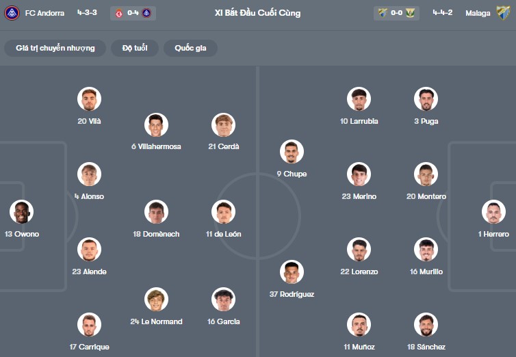The height and width of the screenshot is (357, 516).
Task: Open the Larrubia player name link
Action: (359, 121)
